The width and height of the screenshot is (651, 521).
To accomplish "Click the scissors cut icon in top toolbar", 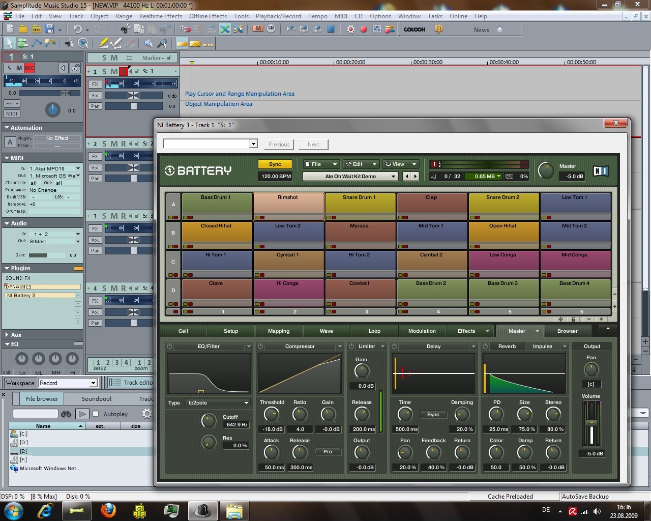I will [x=125, y=29].
